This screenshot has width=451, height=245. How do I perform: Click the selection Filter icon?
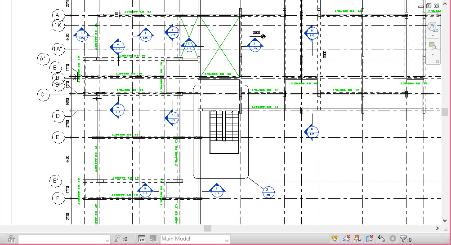(403, 239)
